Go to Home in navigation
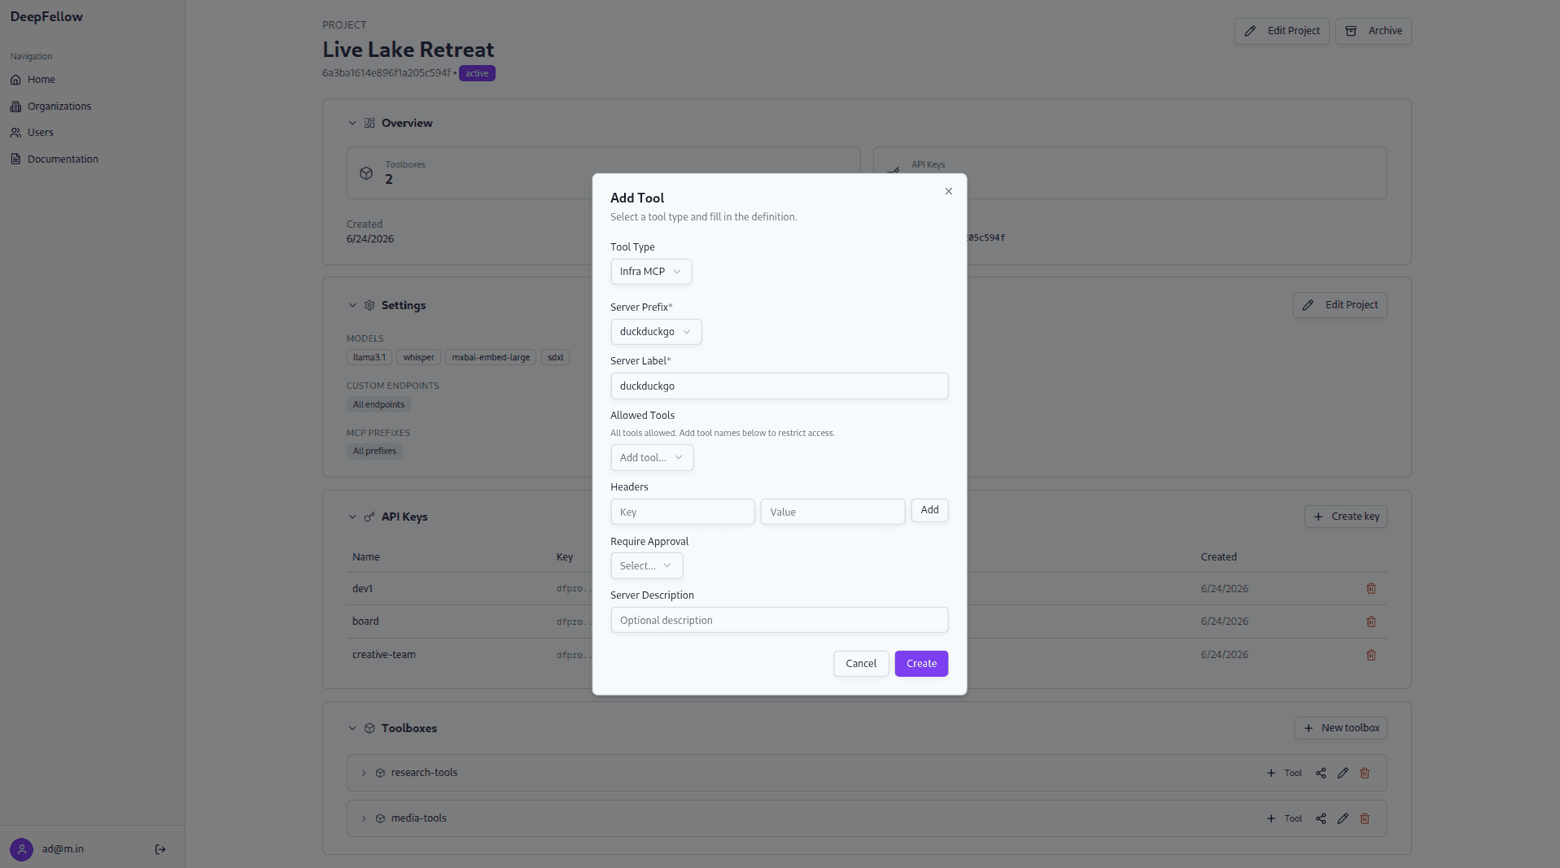The height and width of the screenshot is (868, 1560). tap(42, 80)
